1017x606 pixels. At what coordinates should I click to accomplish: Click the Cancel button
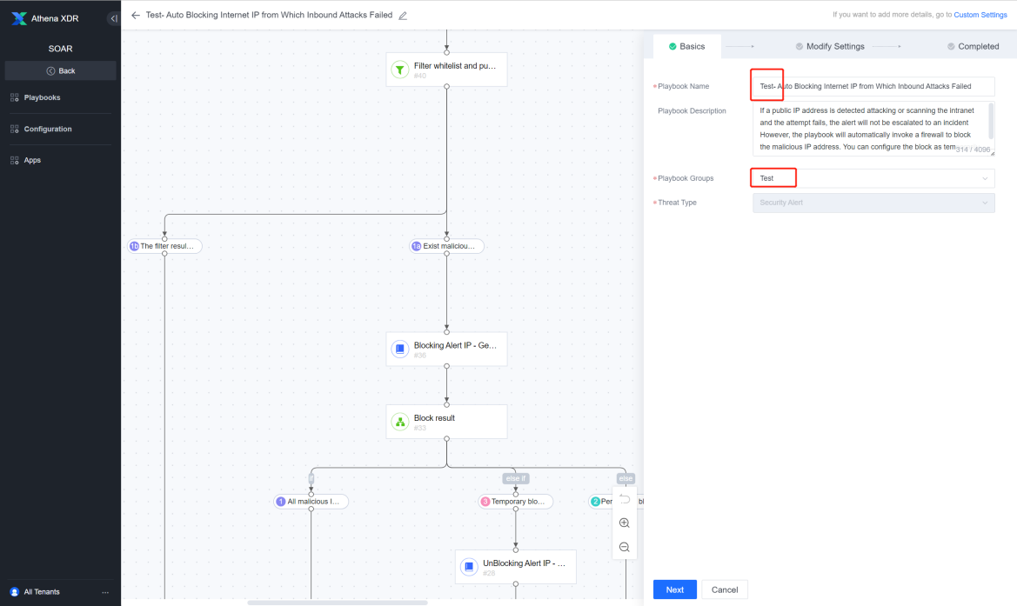(x=725, y=589)
